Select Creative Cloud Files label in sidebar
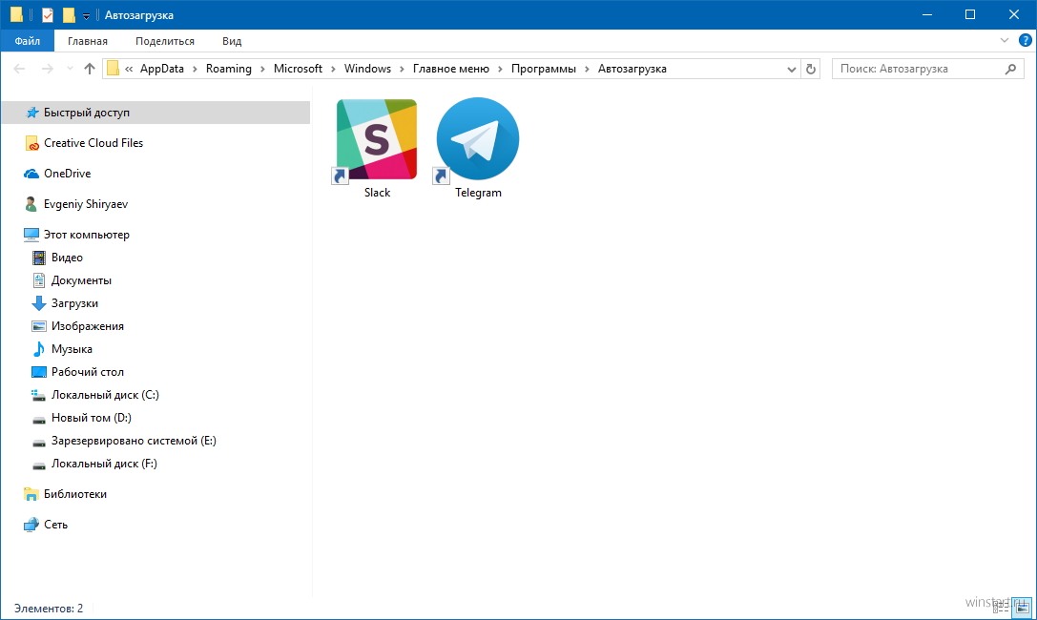Image resolution: width=1037 pixels, height=620 pixels. tap(93, 143)
